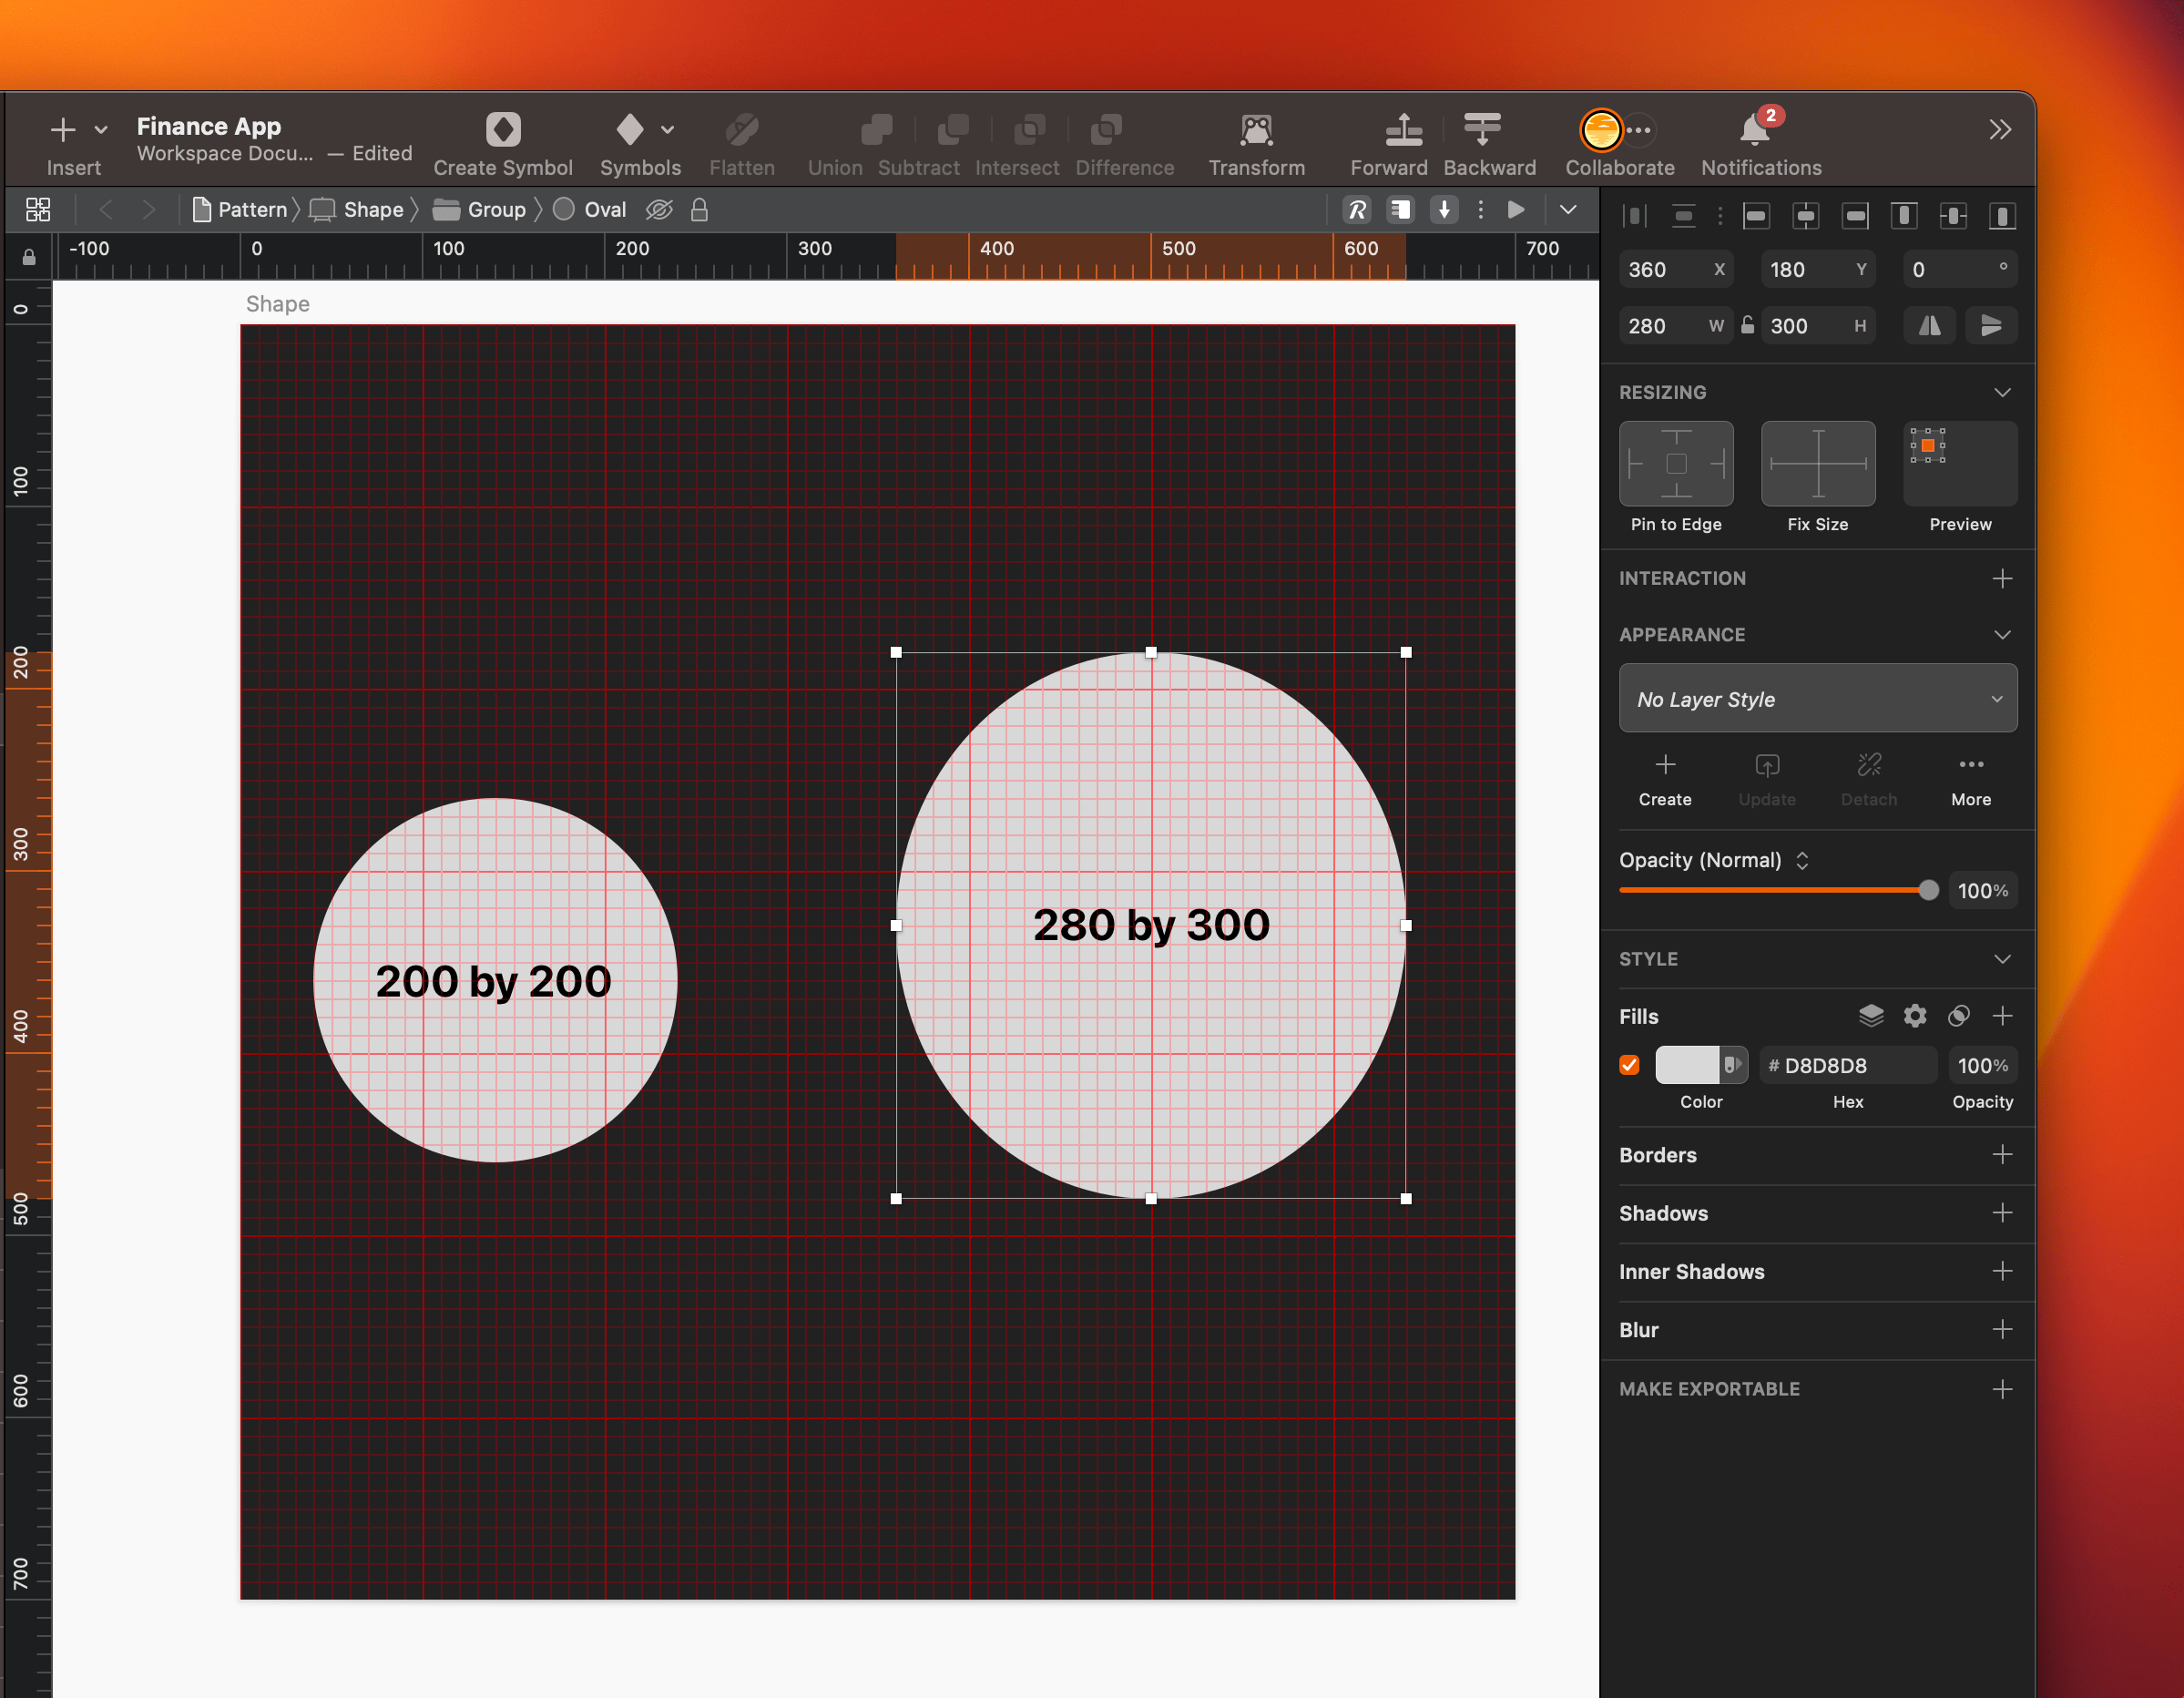Click the fill color swatch
Viewport: 2184px width, 1698px height.
(x=1686, y=1065)
